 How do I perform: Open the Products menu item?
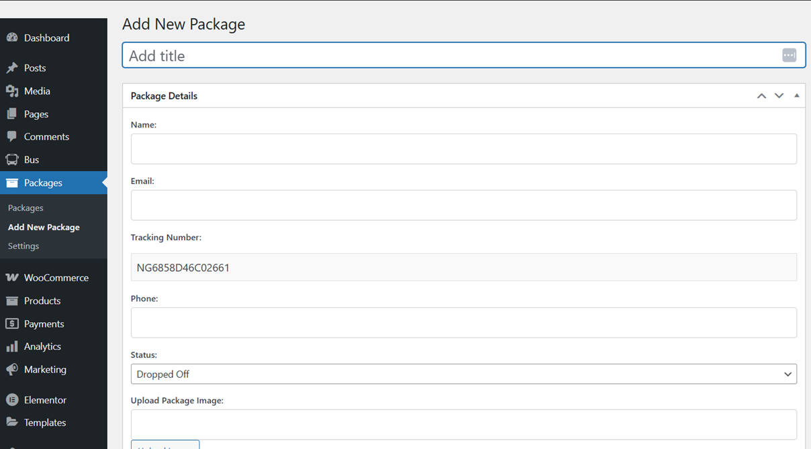click(42, 301)
